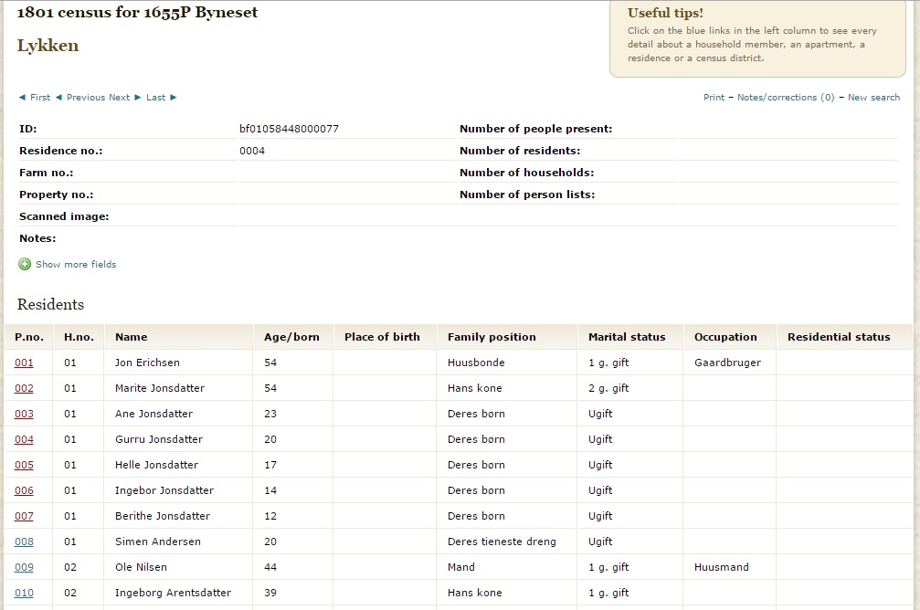Click the name Ingebor Jonsdatter
This screenshot has width=920, height=610.
[x=164, y=490]
